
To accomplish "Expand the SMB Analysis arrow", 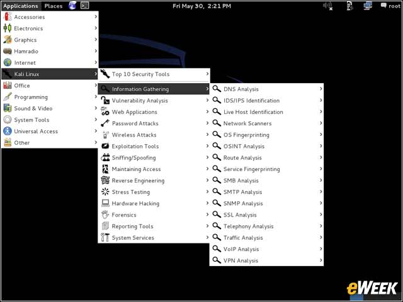I will click(321, 180).
